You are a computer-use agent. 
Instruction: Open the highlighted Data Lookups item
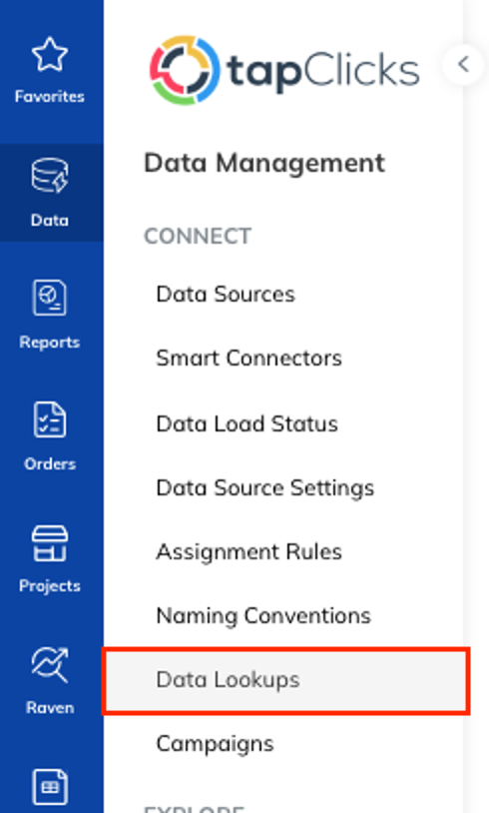click(x=286, y=681)
